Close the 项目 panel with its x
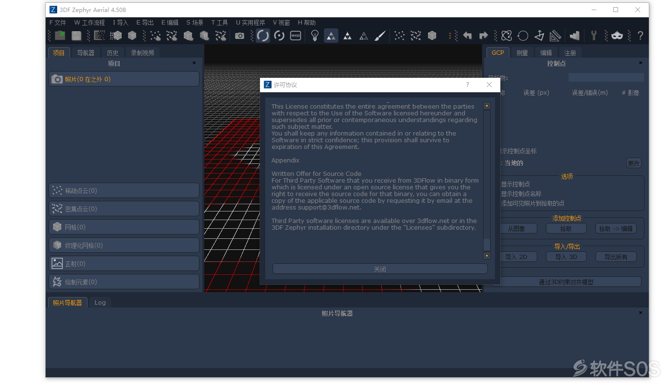 coord(194,63)
